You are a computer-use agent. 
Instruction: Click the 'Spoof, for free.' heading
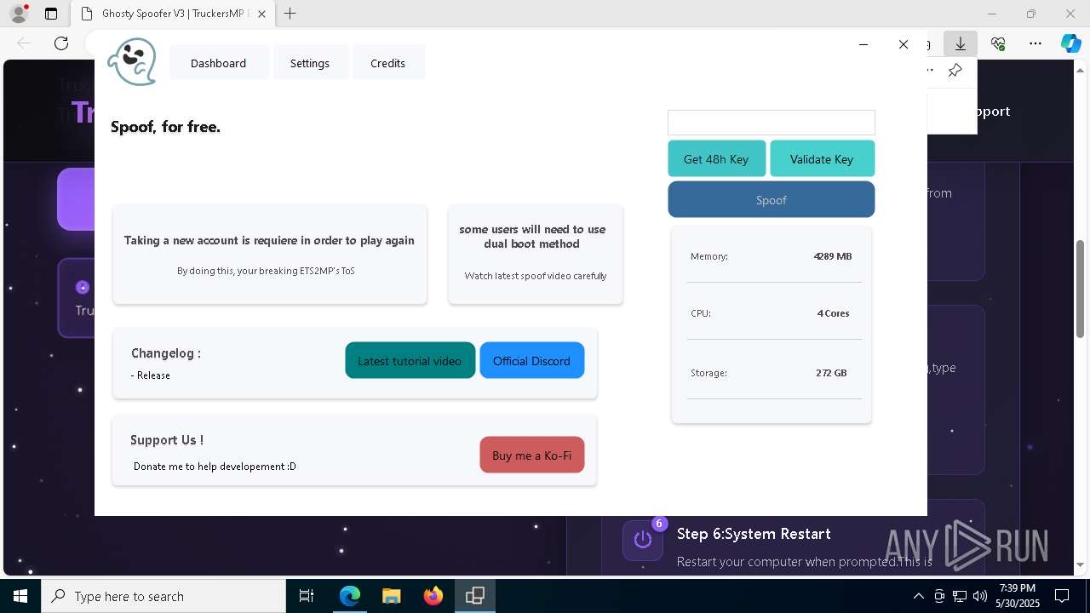pyautogui.click(x=165, y=127)
